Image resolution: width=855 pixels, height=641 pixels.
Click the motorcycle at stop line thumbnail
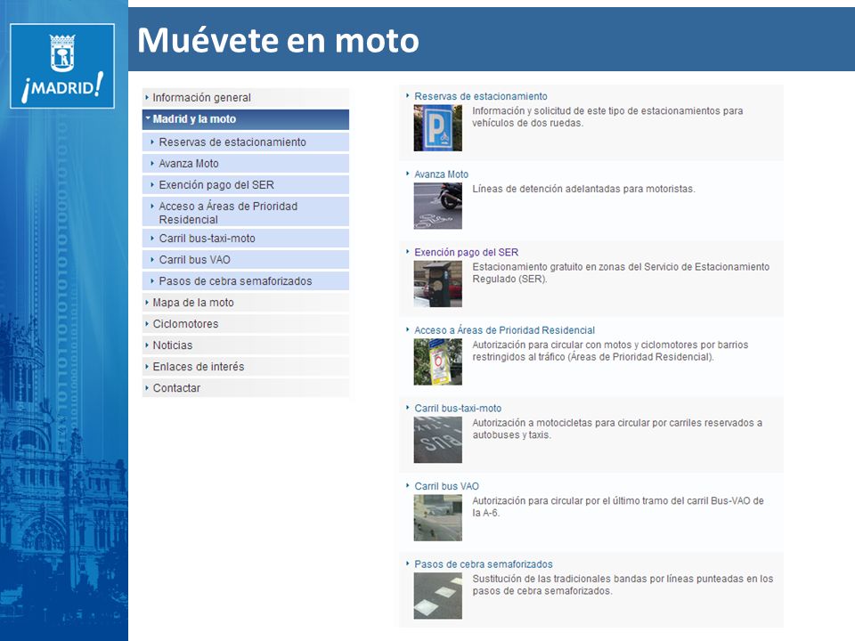tap(438, 206)
